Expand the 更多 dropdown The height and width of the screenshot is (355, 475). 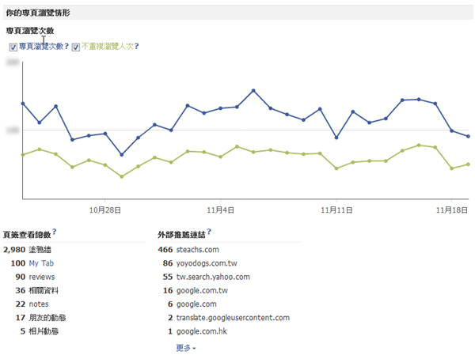tap(187, 347)
